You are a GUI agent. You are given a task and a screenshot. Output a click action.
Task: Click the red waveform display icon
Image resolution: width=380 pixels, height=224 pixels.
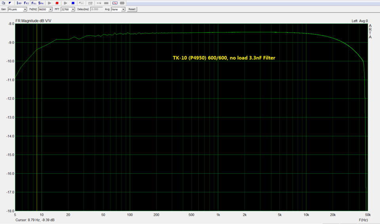coord(115,3)
